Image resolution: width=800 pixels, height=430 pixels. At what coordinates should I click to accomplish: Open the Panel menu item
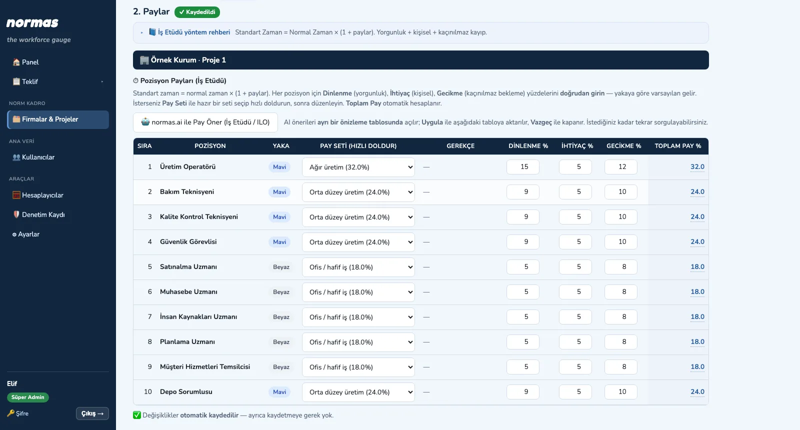[x=58, y=62]
